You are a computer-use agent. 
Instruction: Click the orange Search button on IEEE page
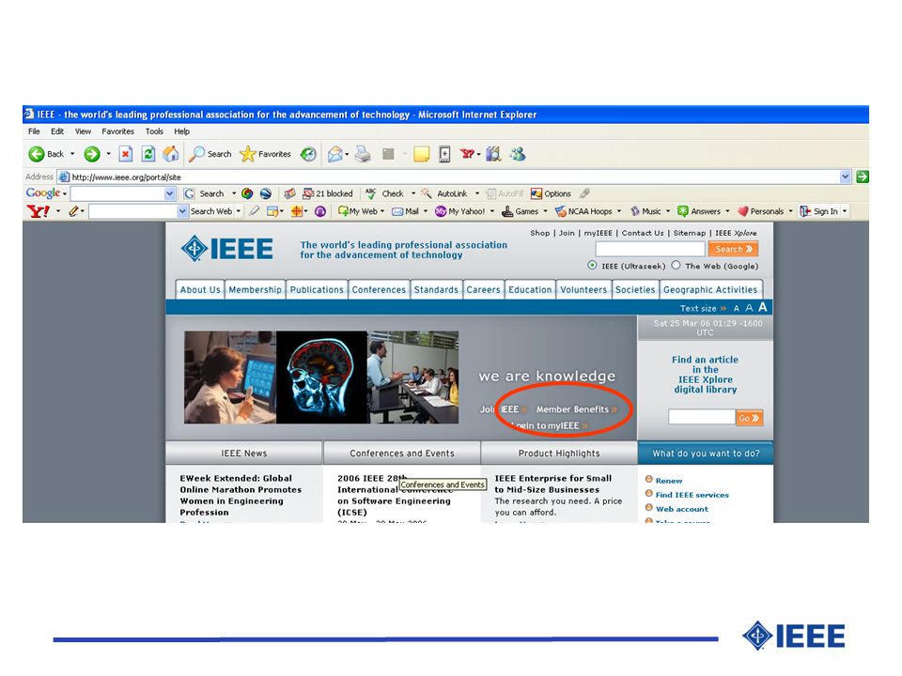coord(733,249)
